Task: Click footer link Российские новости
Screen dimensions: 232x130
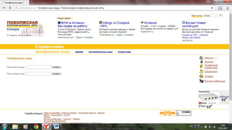Action: [x=87, y=113]
